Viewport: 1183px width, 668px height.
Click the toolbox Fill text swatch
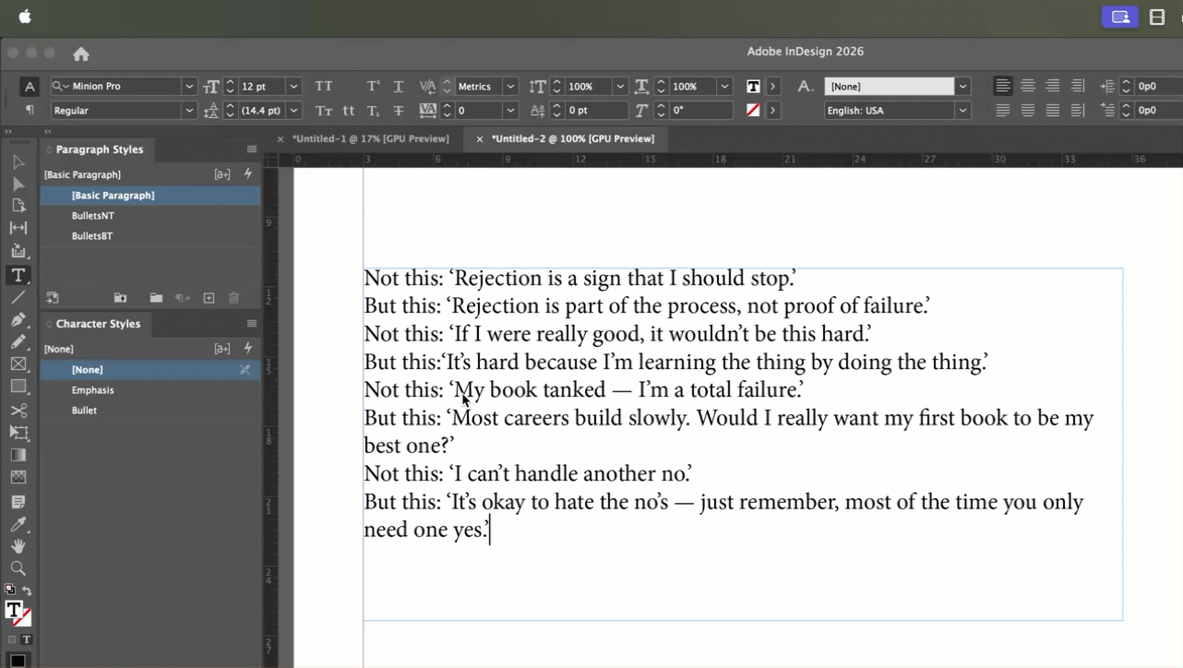(13, 610)
